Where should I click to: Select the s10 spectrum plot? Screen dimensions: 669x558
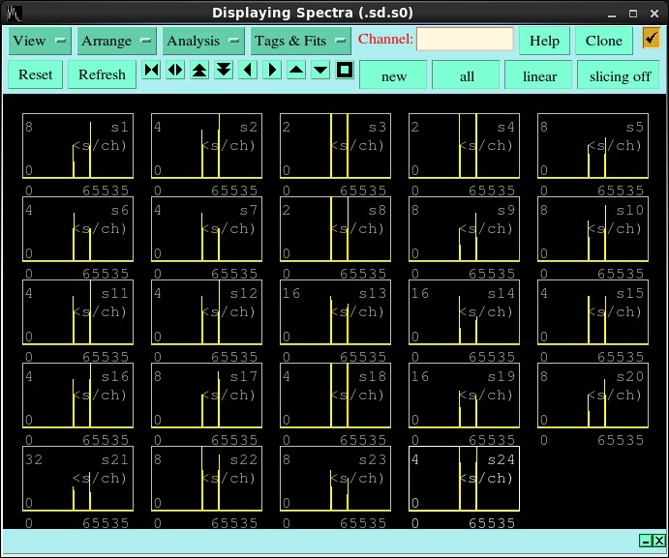[x=593, y=229]
